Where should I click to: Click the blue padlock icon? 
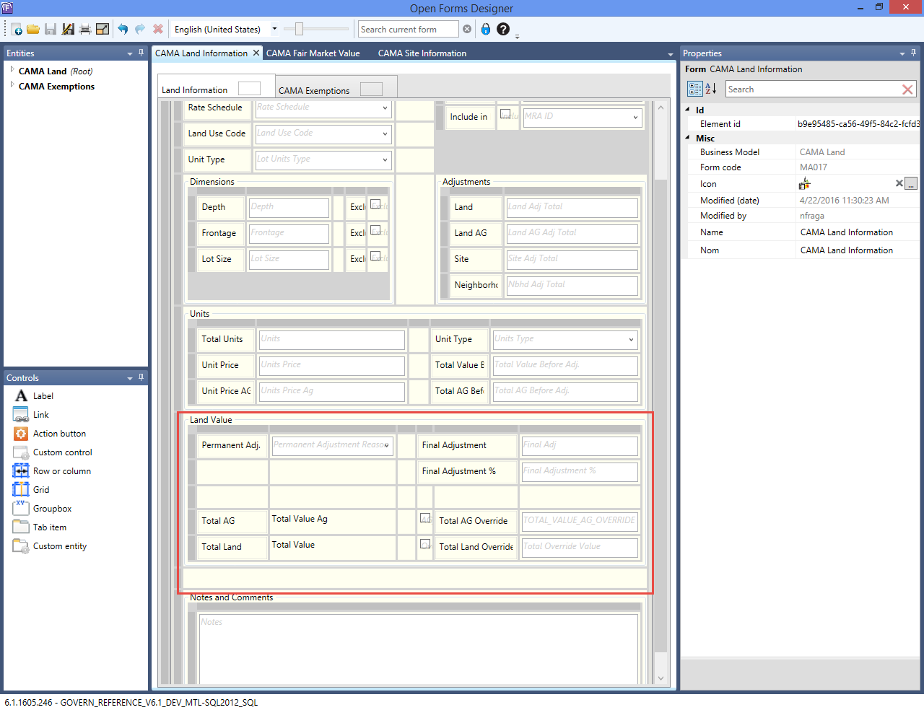(x=486, y=29)
